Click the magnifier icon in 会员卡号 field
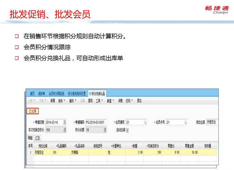Screen dimensions: 234x170 point(185,122)
